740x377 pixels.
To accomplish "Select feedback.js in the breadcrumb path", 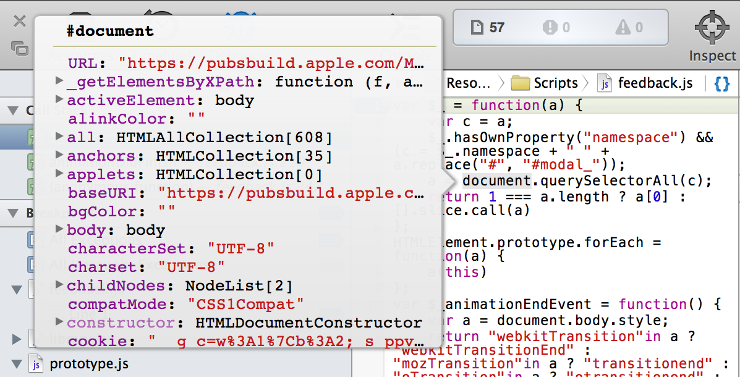I will (x=645, y=83).
